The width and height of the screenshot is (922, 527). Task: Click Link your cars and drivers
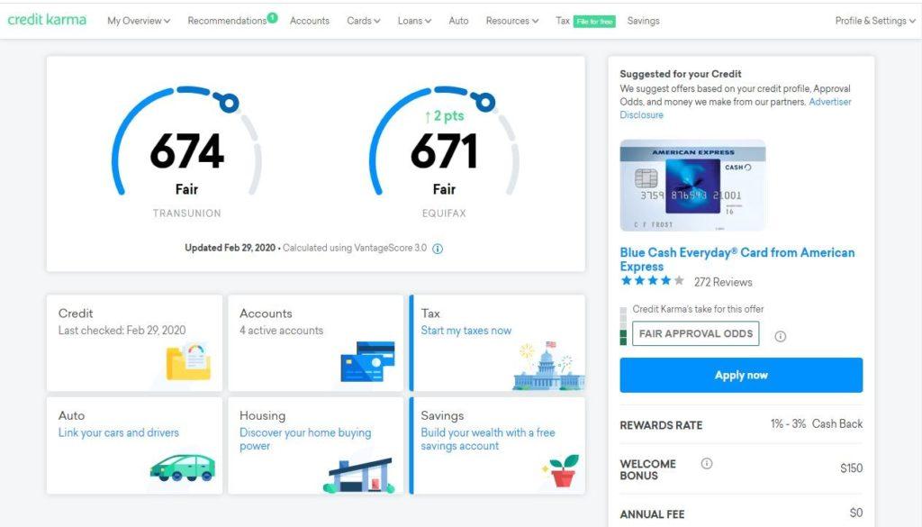(x=118, y=432)
